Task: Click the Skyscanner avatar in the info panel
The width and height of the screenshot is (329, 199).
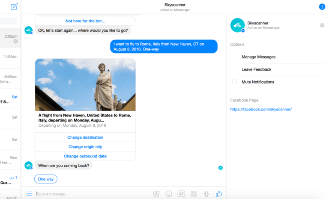Action: (237, 25)
